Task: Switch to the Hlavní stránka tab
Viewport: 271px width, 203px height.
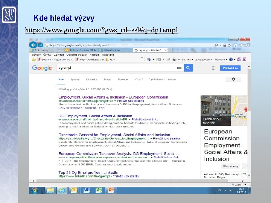Action: click(x=116, y=50)
